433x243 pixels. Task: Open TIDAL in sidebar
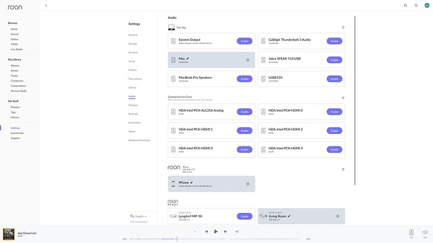click(x=14, y=44)
